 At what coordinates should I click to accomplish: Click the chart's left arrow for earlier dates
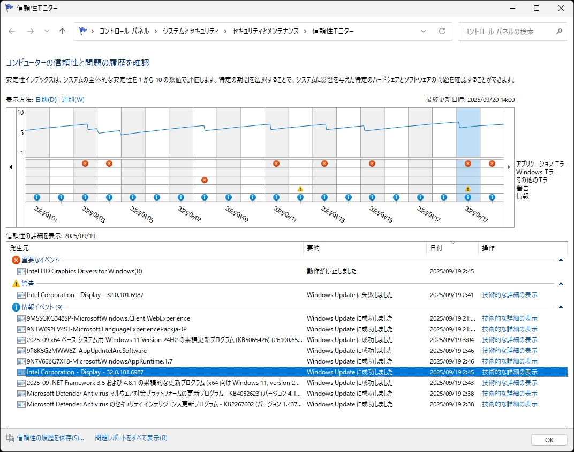pyautogui.click(x=11, y=167)
